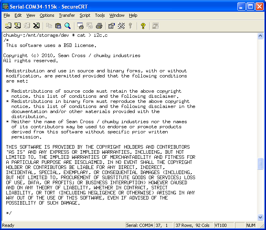
Task: Click the Print Screen toolbar icon
Action: point(80,26)
